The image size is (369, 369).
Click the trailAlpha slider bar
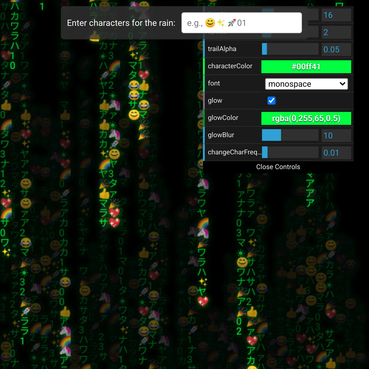click(290, 49)
